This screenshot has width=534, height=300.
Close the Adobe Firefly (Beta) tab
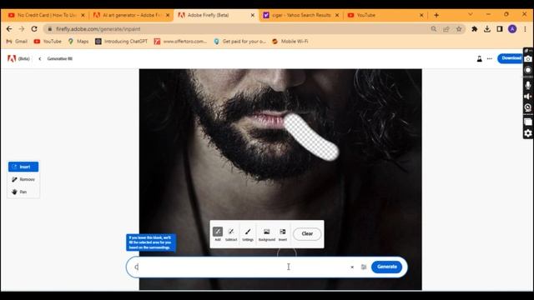click(x=252, y=15)
